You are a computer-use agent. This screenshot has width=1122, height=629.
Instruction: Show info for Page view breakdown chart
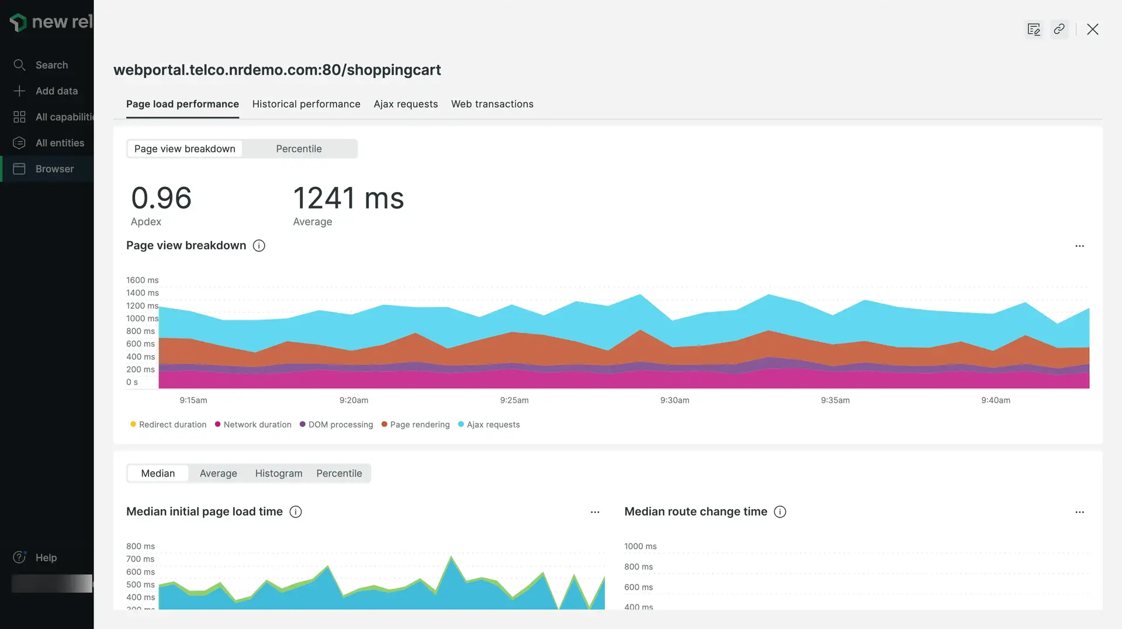point(259,246)
